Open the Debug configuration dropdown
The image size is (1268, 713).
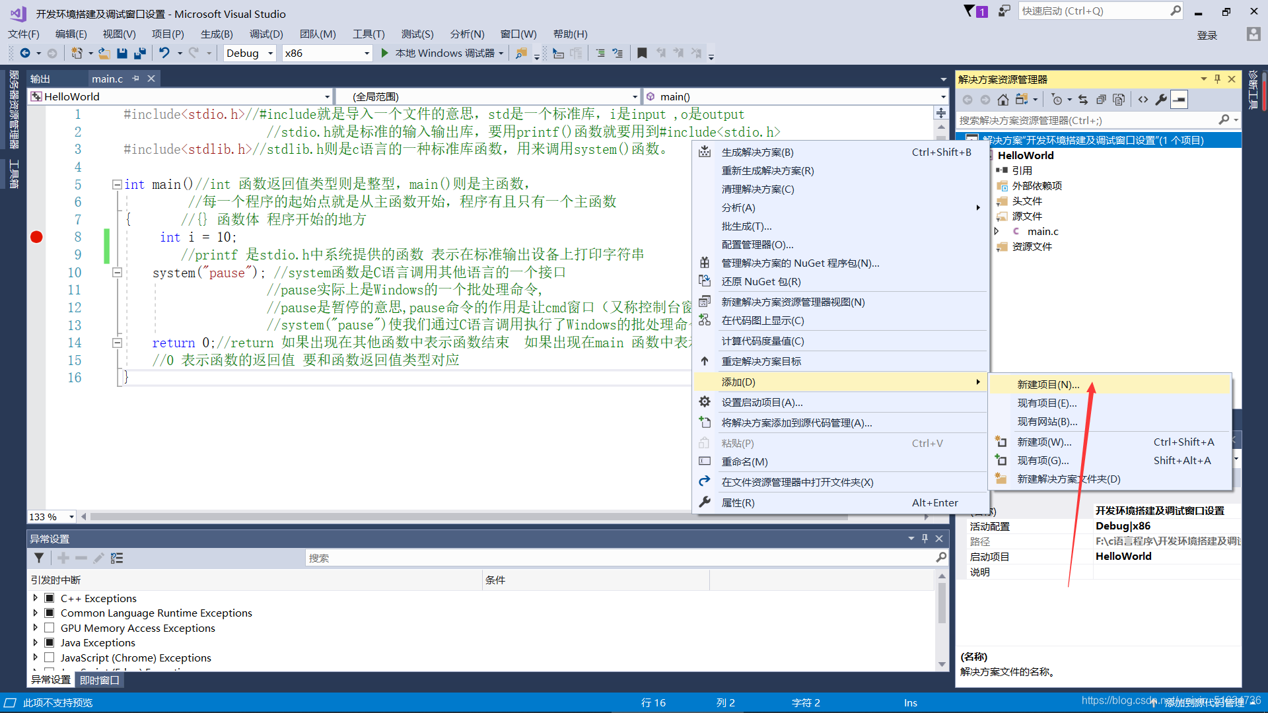pos(249,53)
